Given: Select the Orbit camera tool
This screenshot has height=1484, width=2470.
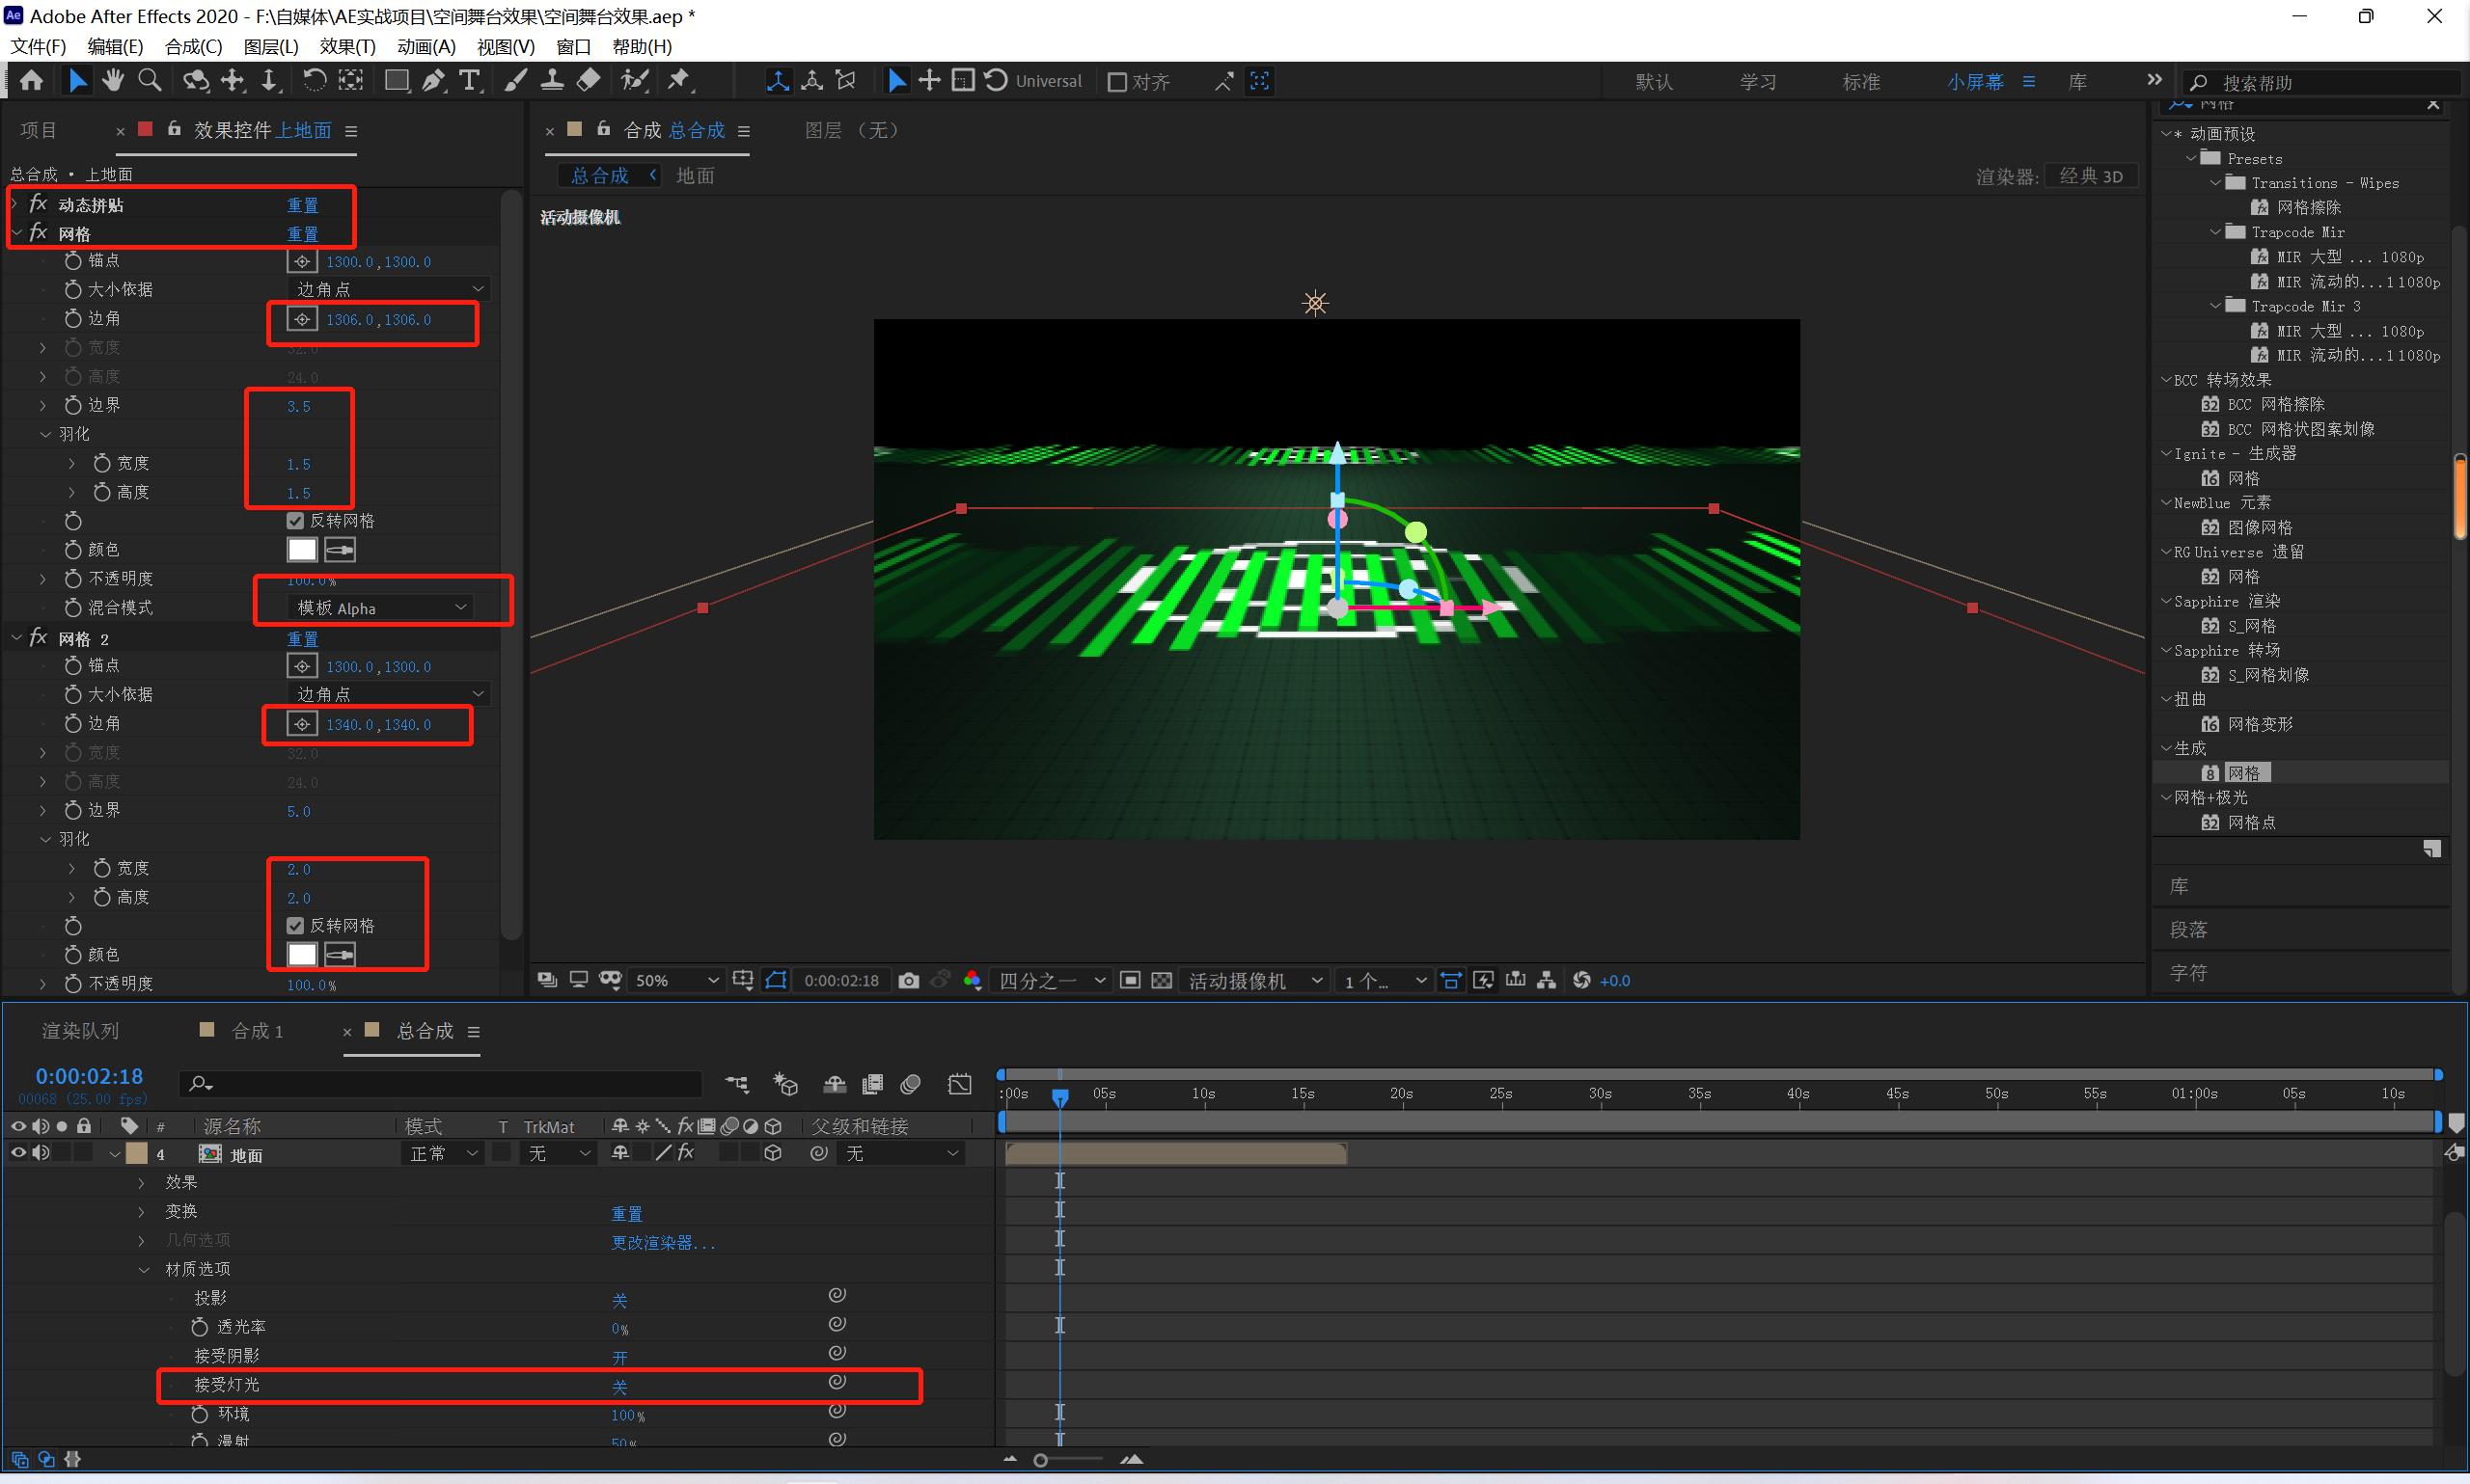Looking at the screenshot, I should [195, 81].
